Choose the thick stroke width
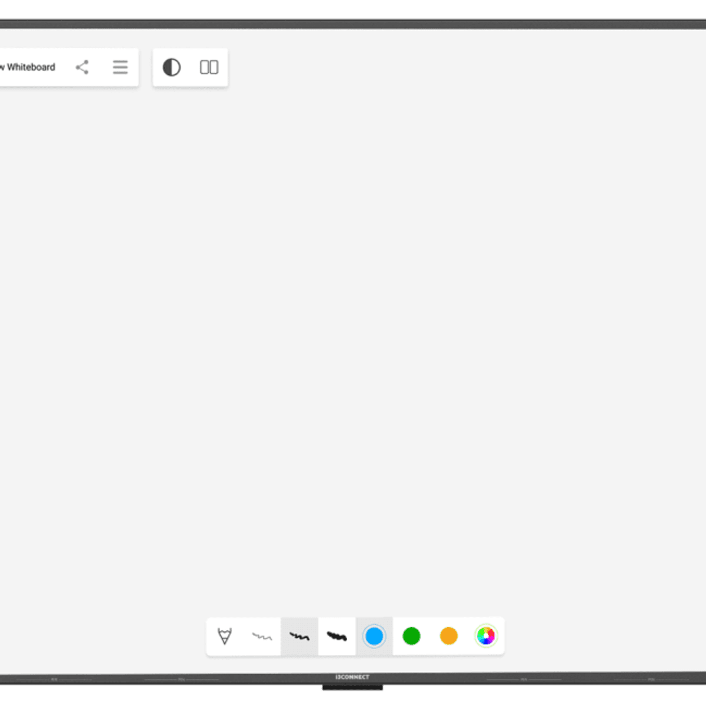 click(337, 636)
